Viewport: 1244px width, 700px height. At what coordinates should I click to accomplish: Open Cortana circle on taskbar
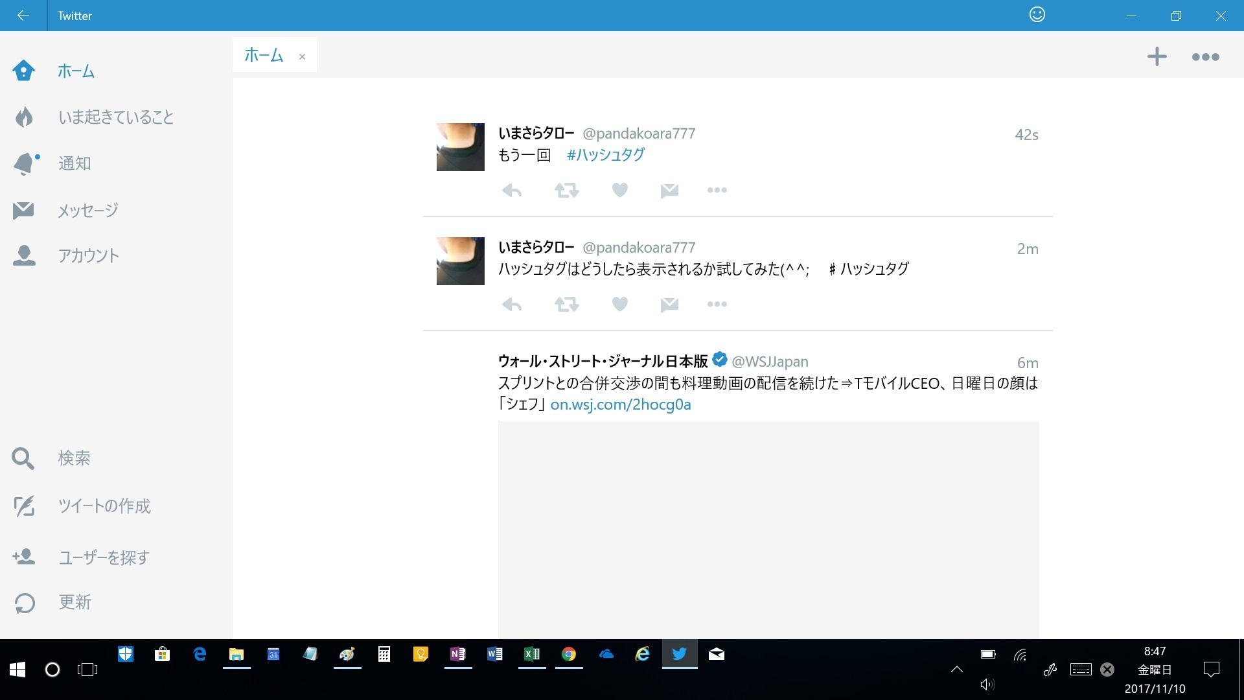(x=52, y=670)
